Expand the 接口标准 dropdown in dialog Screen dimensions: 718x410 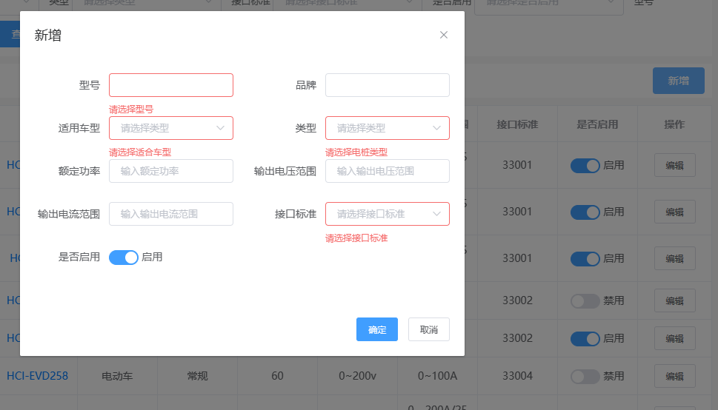pos(387,214)
